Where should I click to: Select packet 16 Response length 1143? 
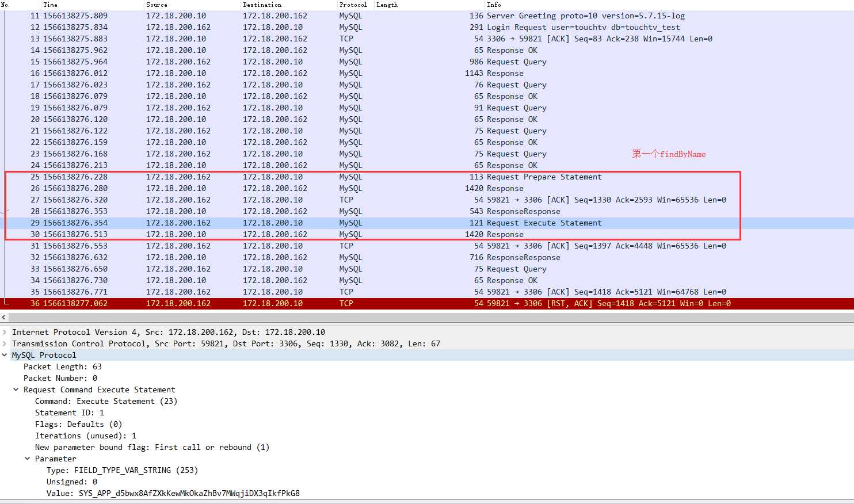pyautogui.click(x=427, y=73)
